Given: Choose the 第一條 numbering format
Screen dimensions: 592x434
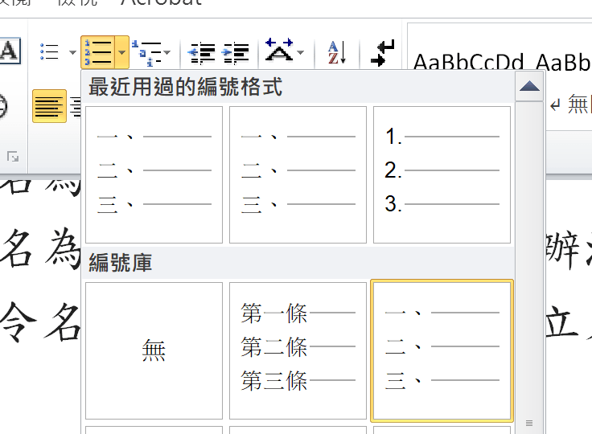Looking at the screenshot, I should point(298,350).
